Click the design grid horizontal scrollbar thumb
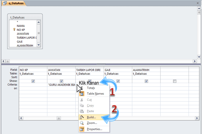 click(x=59, y=118)
